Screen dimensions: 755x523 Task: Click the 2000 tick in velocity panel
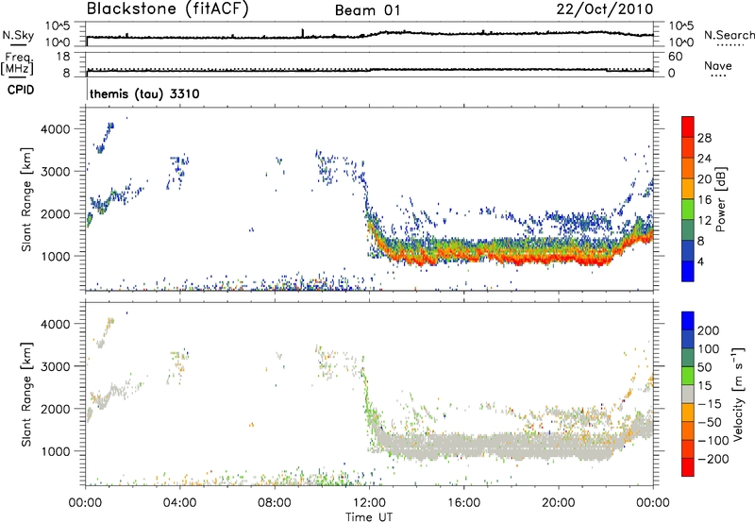pos(56,409)
